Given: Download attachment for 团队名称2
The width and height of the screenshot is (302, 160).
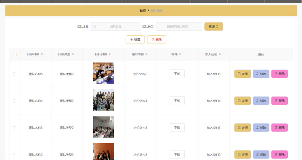Looking at the screenshot, I should tap(177, 155).
